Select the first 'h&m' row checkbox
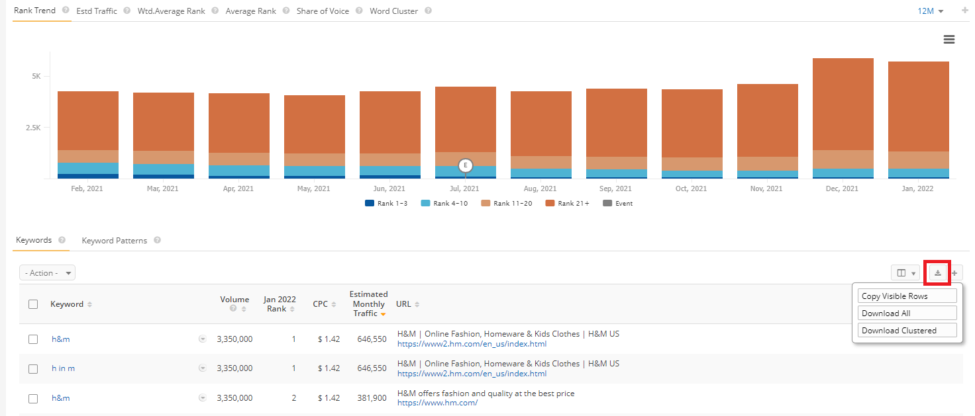 (33, 339)
